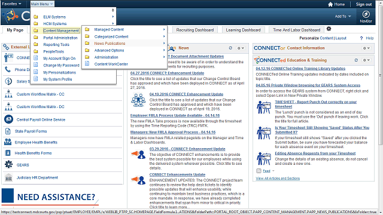Viewport: 383px width, 215px height.
Task: Click the Custom Workflow Matrix - DC icon
Action: (x=8, y=106)
